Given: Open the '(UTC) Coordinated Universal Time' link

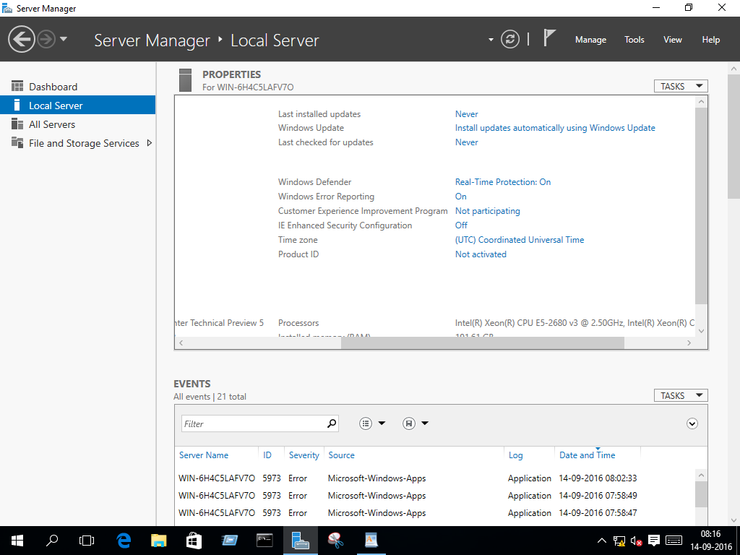Looking at the screenshot, I should click(519, 240).
